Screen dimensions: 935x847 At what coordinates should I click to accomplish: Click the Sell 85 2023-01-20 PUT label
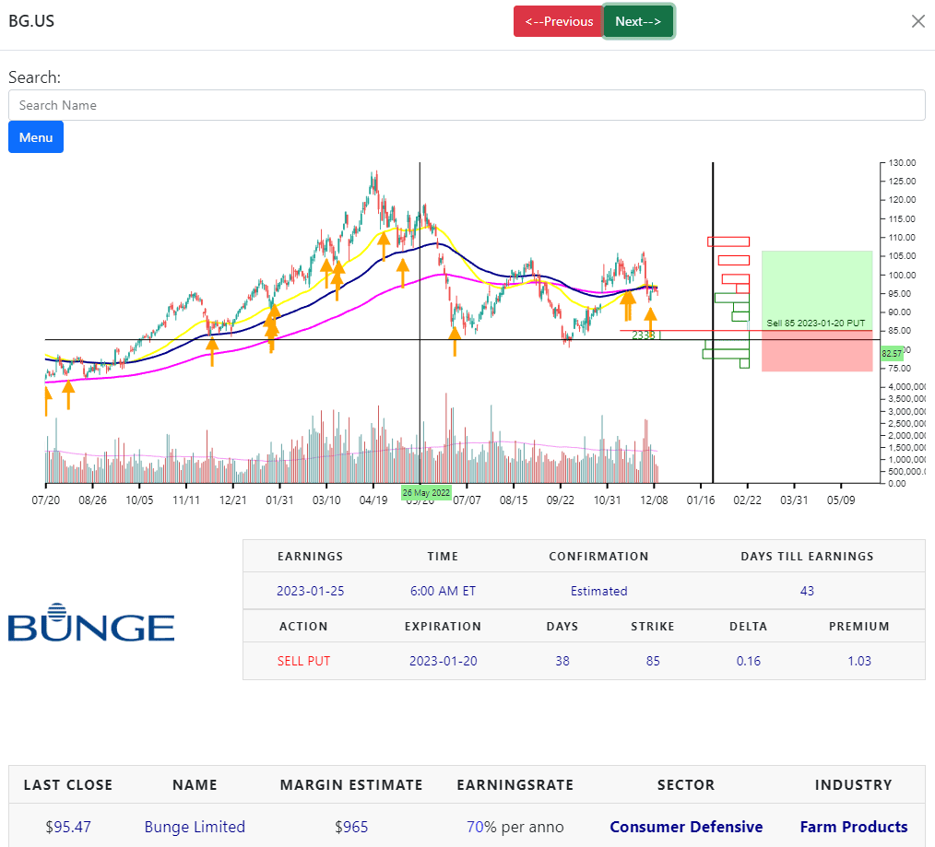pyautogui.click(x=815, y=324)
